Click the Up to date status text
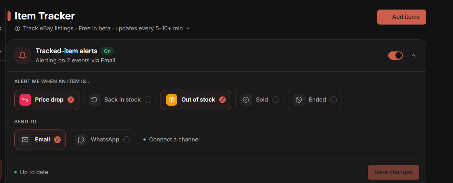 [34, 172]
